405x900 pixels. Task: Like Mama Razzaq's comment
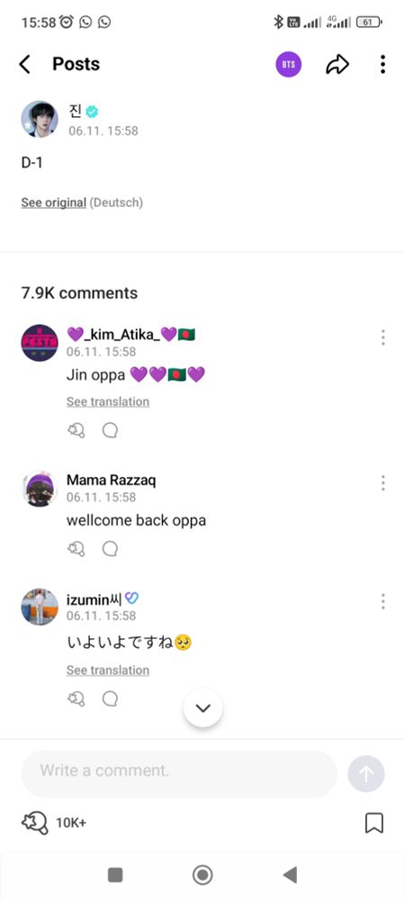click(x=76, y=549)
